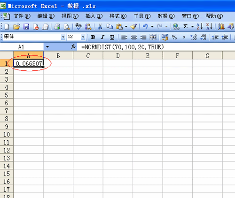Toggle Bold formatting

pyautogui.click(x=93, y=37)
